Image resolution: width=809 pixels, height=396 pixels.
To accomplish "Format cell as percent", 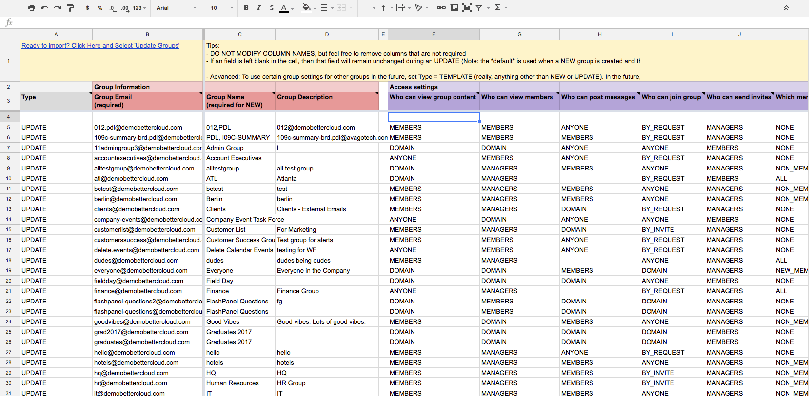I will 100,8.
